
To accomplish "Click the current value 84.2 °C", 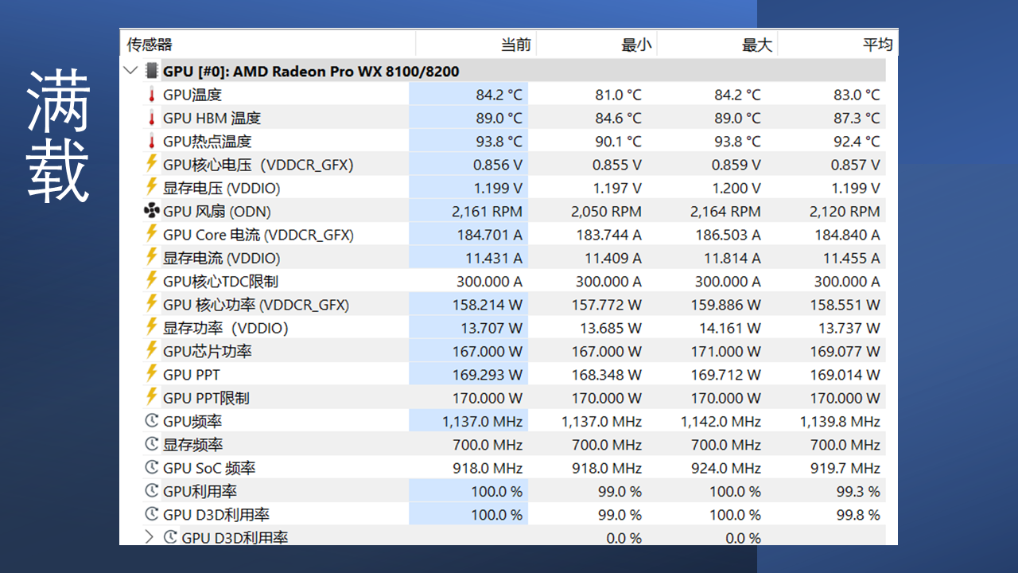I will pyautogui.click(x=499, y=95).
